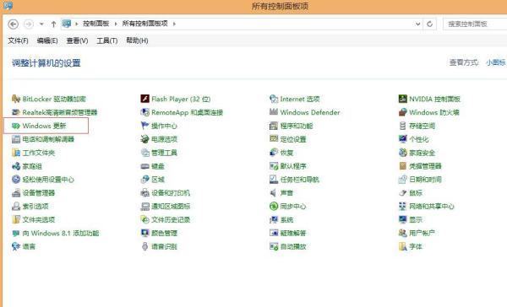The width and height of the screenshot is (507, 307).
Task: Open the Windows Defender icon
Action: [x=274, y=112]
